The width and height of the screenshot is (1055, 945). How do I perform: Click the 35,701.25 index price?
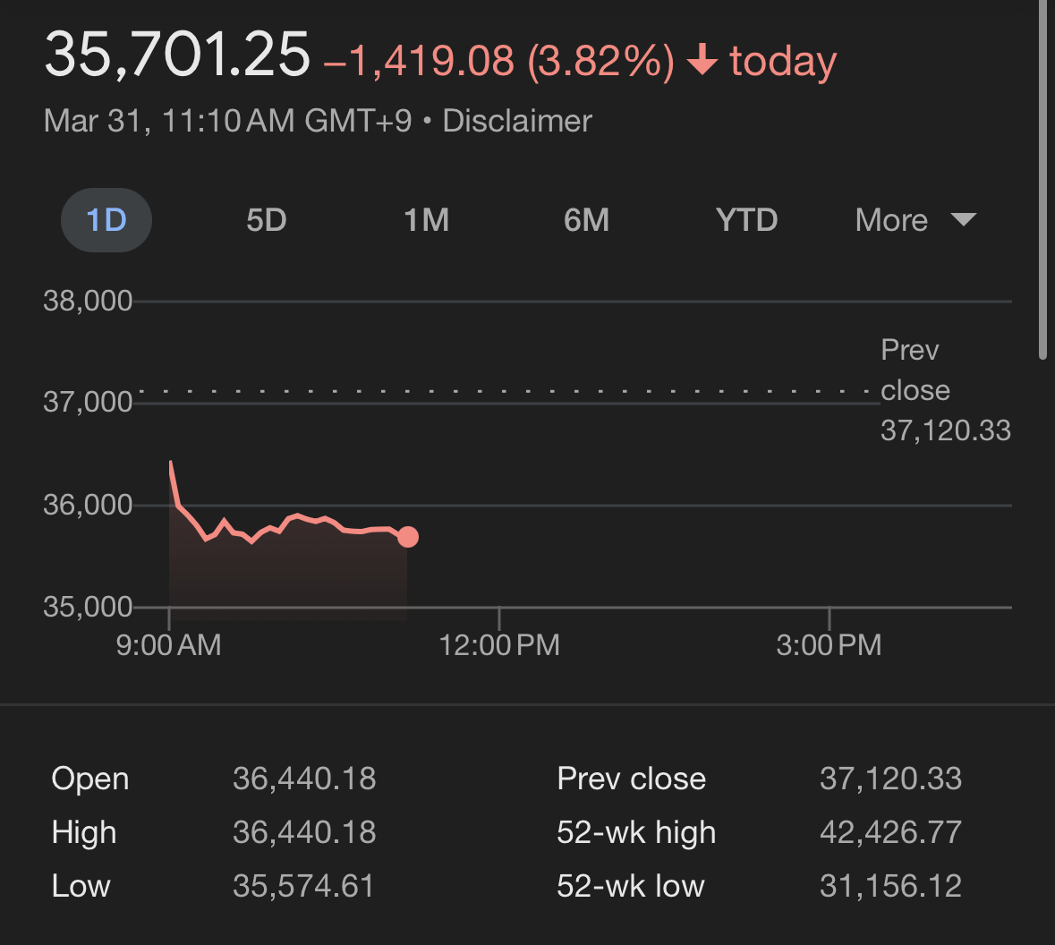point(177,55)
